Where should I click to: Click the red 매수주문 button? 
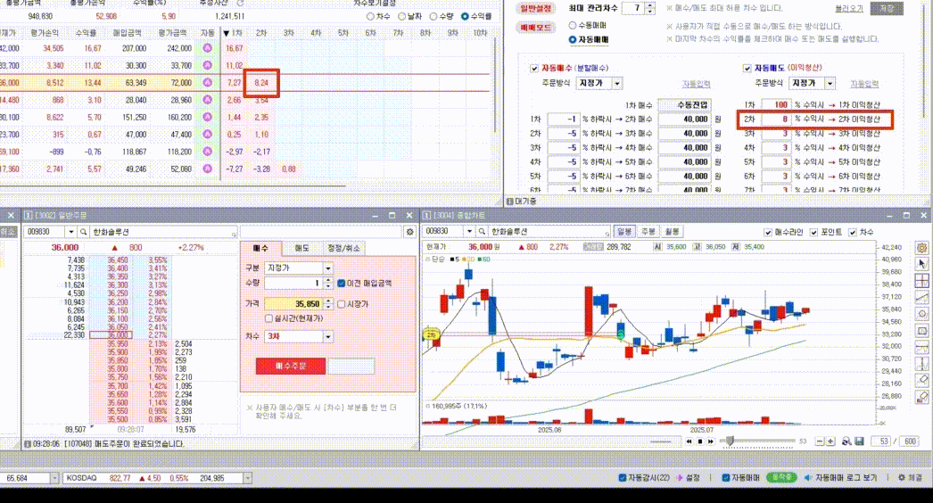point(289,366)
